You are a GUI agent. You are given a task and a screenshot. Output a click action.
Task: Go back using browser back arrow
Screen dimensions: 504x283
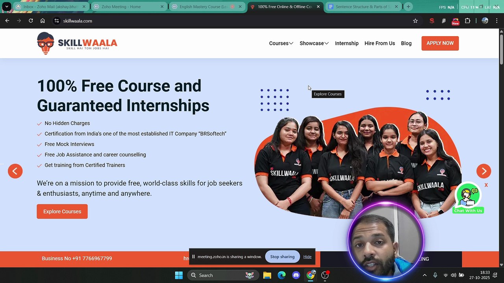tap(7, 21)
